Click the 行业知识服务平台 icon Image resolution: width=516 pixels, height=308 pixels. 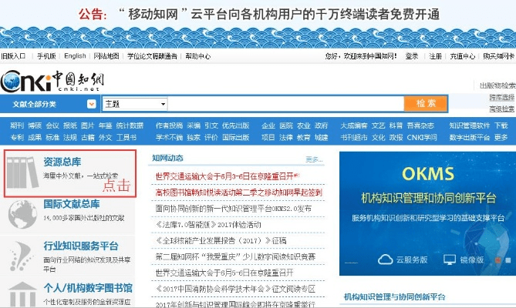pyautogui.click(x=22, y=256)
